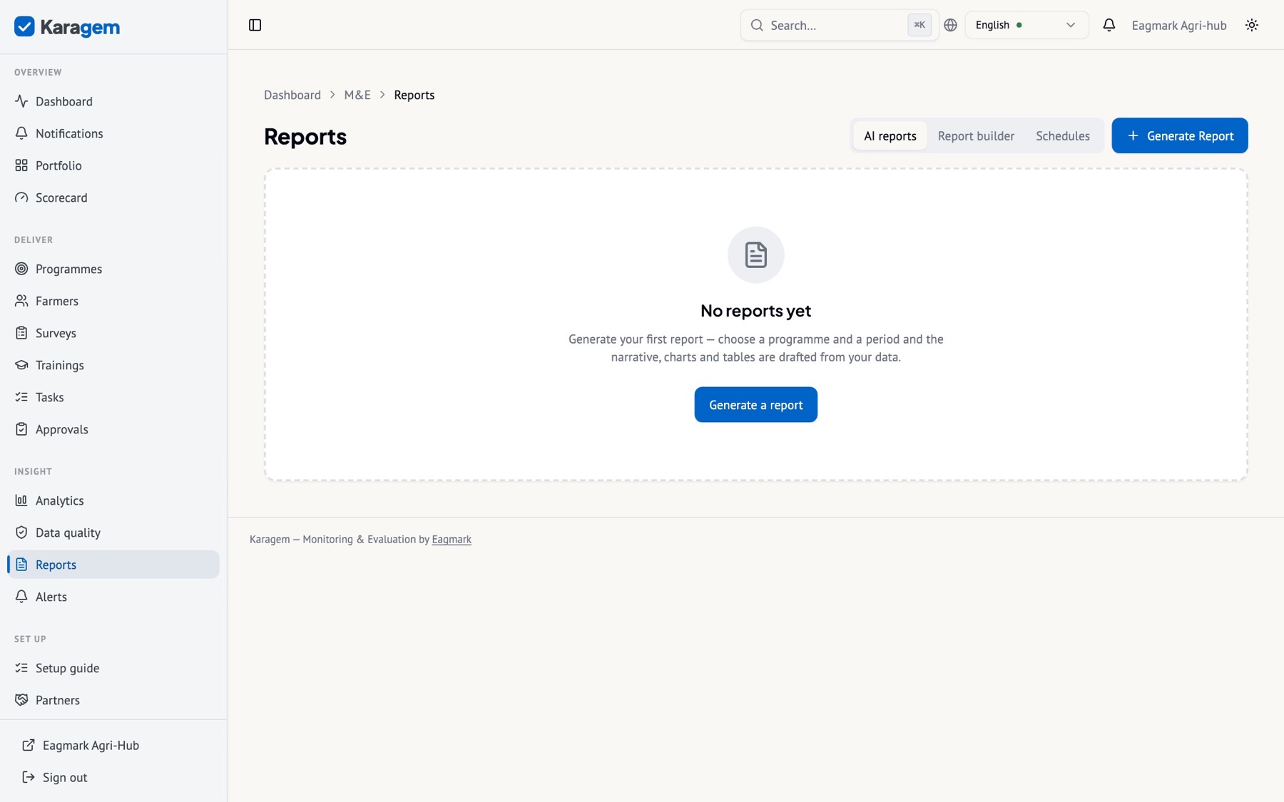
Task: Open the English language dropdown
Action: (x=1026, y=25)
